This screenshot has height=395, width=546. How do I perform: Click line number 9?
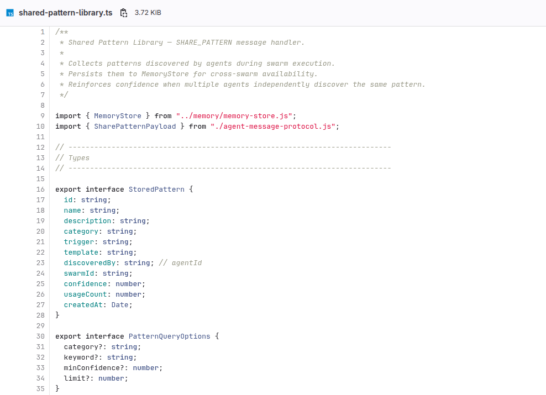coord(43,116)
